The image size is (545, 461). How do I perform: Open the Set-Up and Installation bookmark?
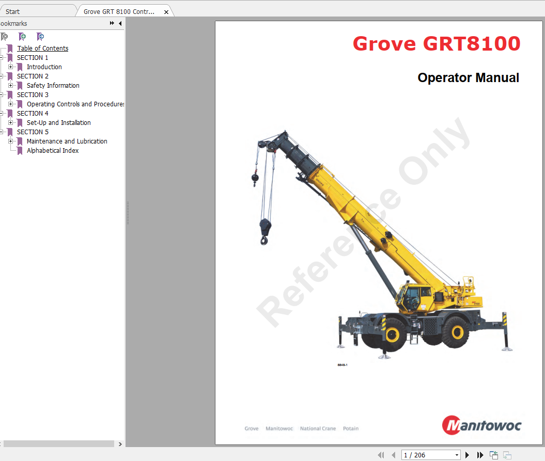(x=59, y=123)
